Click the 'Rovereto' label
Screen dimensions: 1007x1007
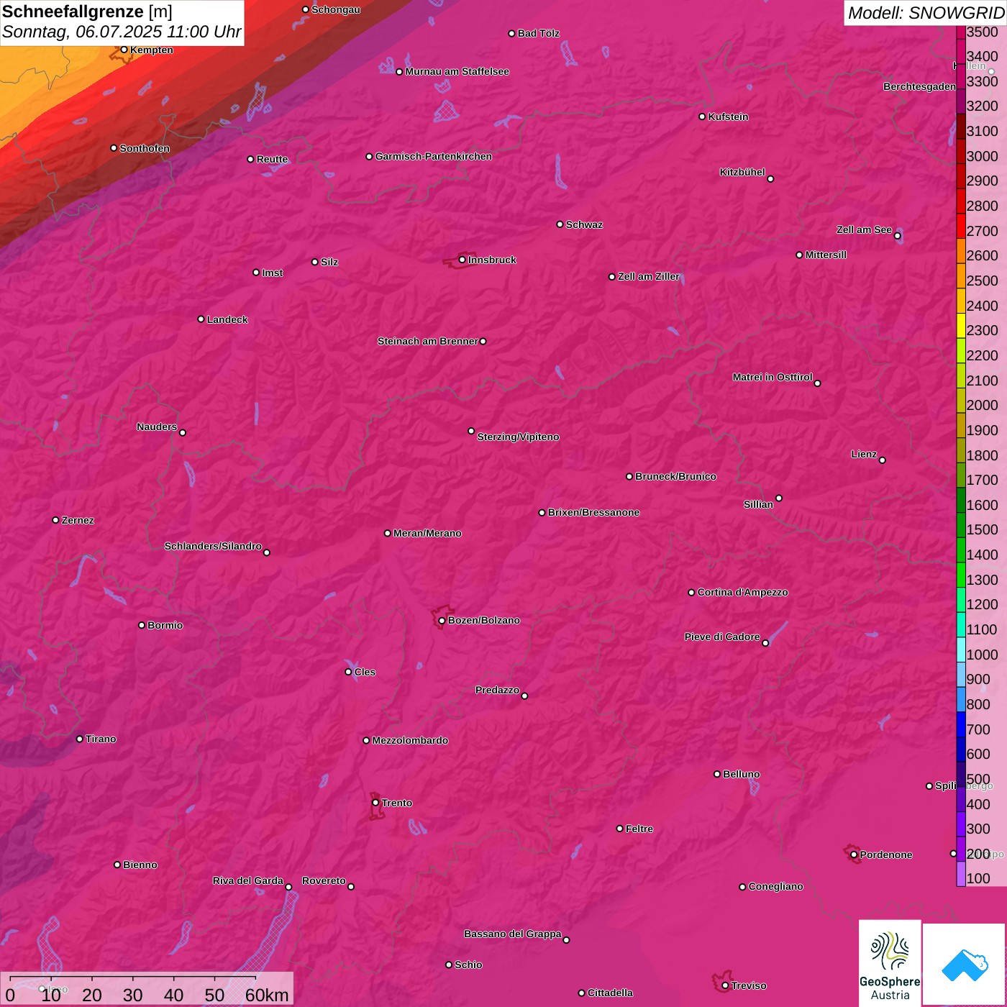[x=324, y=880]
